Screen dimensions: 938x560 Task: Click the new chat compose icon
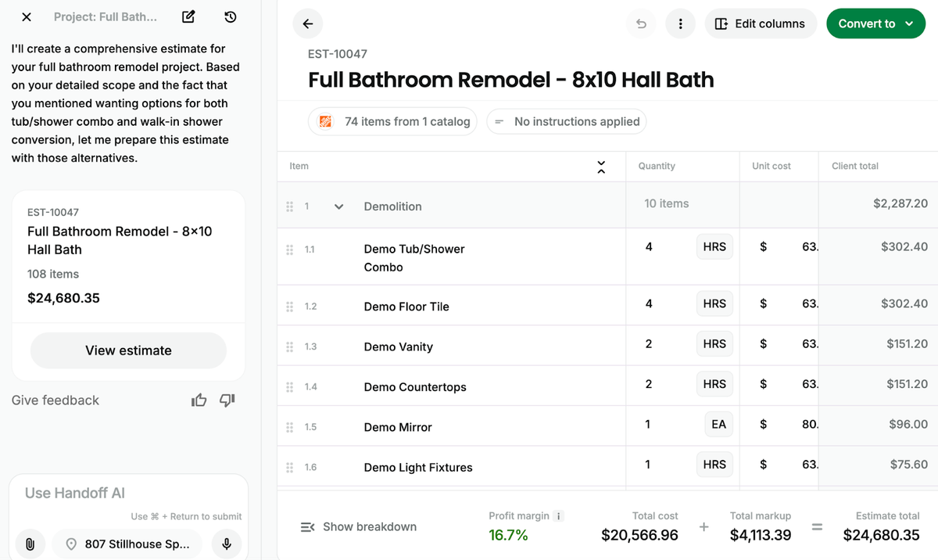pyautogui.click(x=188, y=17)
